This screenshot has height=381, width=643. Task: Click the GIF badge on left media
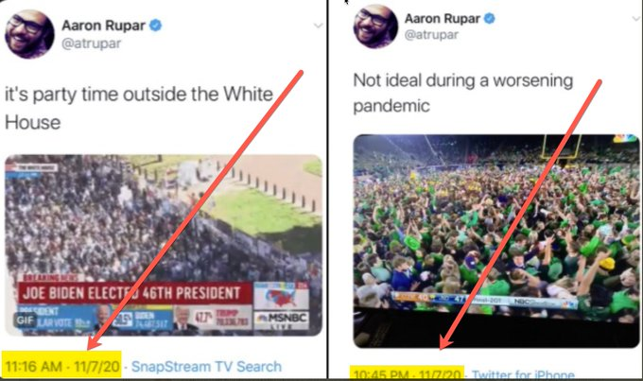click(25, 320)
